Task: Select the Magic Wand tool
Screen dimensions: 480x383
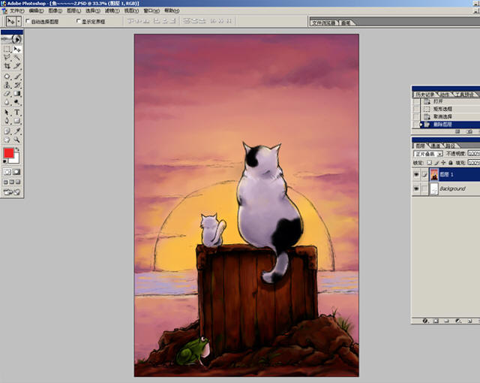Action: click(16, 57)
